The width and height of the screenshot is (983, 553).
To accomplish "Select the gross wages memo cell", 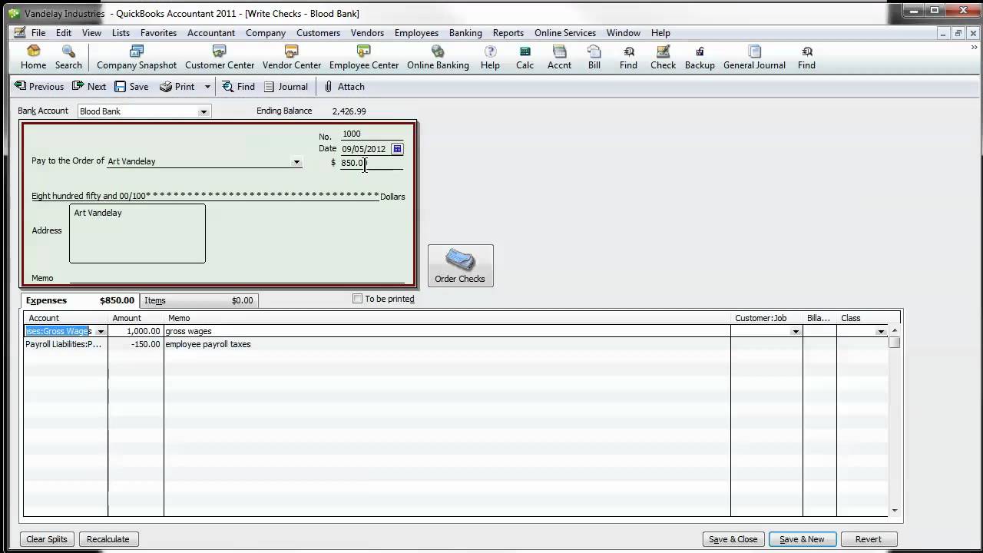I will click(447, 332).
